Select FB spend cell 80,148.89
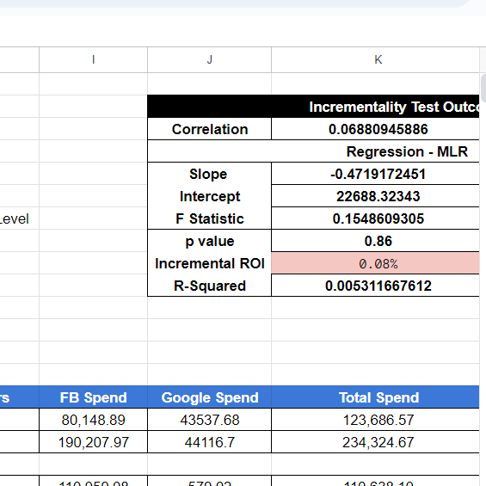 point(93,420)
